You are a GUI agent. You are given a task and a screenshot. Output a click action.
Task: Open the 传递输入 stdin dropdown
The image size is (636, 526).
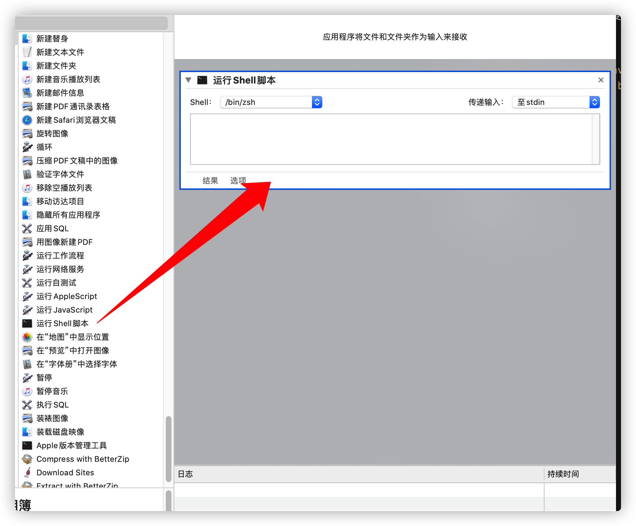point(556,102)
